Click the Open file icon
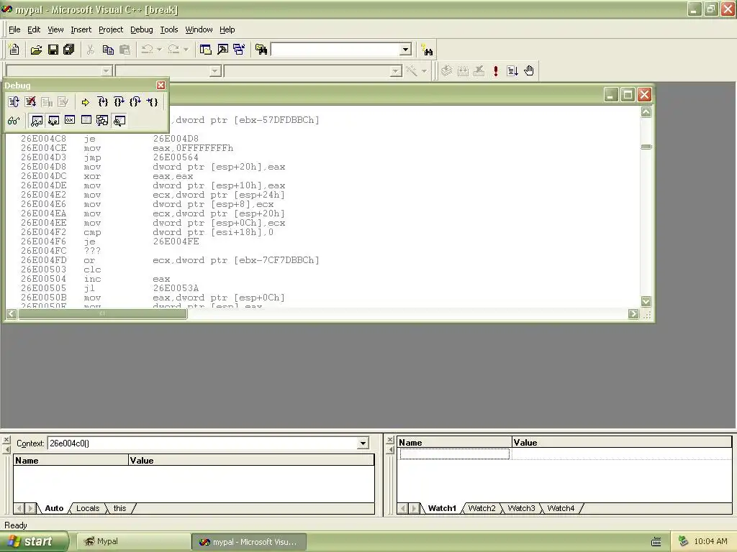 click(36, 50)
